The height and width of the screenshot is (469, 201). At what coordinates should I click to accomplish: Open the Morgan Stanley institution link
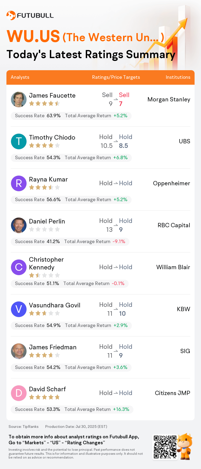click(x=169, y=99)
